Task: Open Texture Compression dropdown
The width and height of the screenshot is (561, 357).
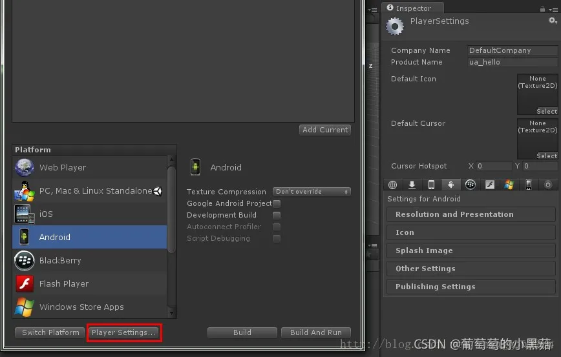Action: [x=312, y=192]
